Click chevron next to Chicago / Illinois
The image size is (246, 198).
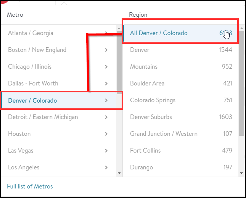coord(106,67)
